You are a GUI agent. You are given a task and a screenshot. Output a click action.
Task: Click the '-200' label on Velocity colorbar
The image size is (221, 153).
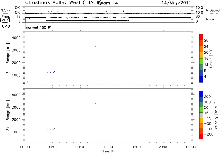click(x=209, y=134)
